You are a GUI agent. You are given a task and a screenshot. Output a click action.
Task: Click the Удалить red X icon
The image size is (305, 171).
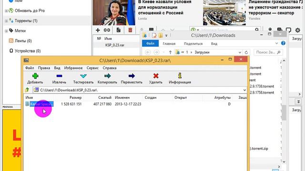point(156,76)
